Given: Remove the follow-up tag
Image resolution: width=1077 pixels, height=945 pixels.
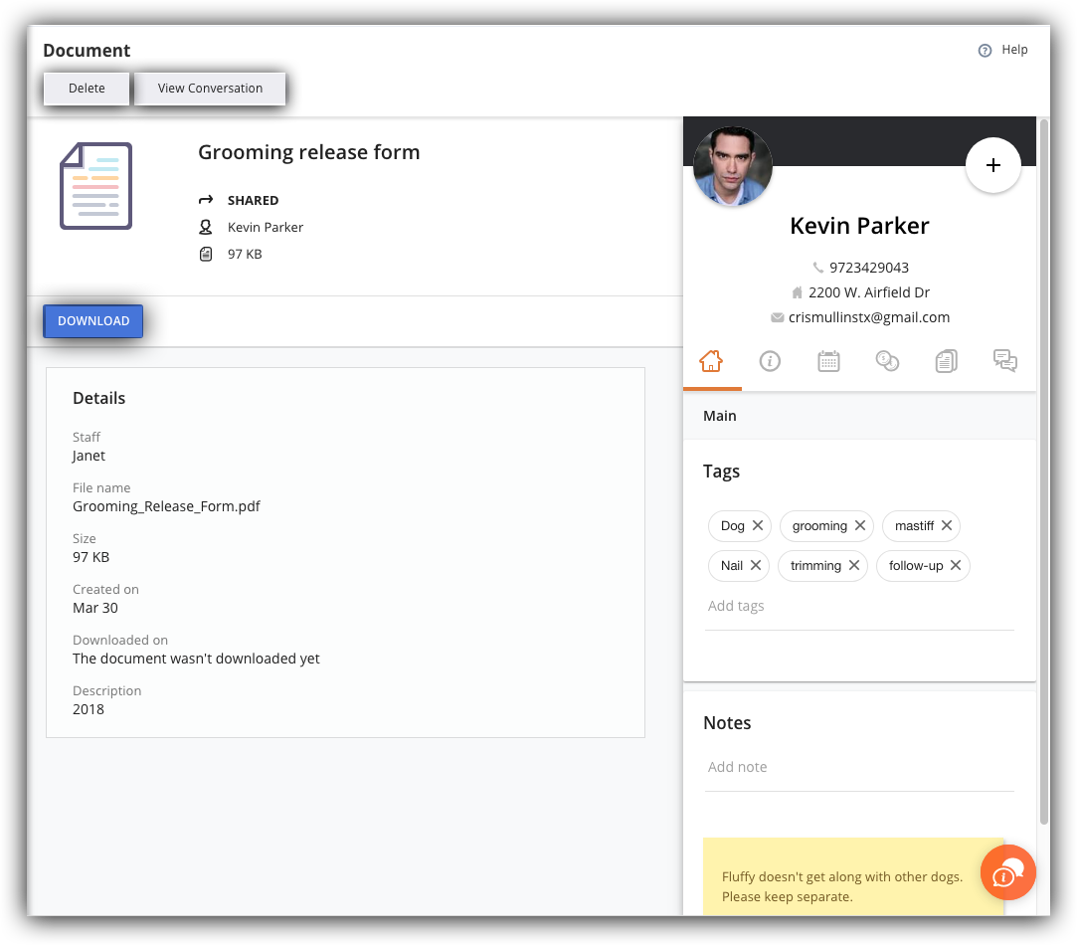Looking at the screenshot, I should pyautogui.click(x=956, y=565).
